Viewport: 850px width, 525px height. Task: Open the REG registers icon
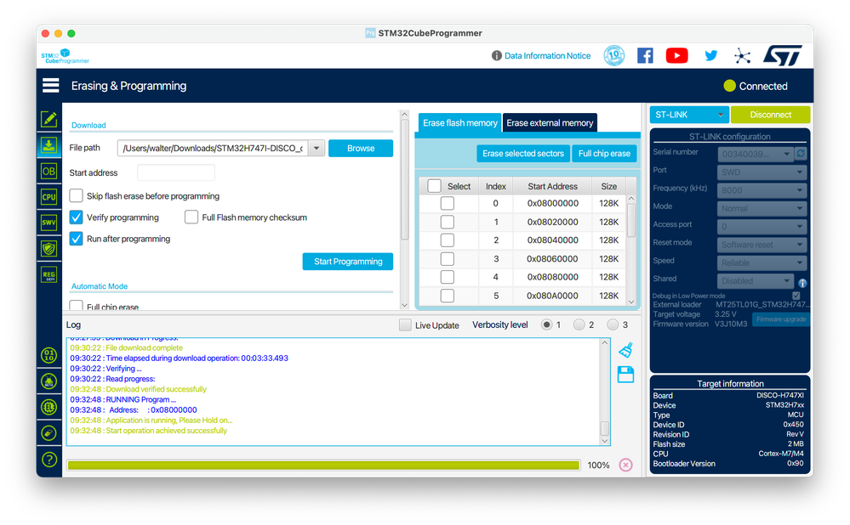(x=48, y=274)
